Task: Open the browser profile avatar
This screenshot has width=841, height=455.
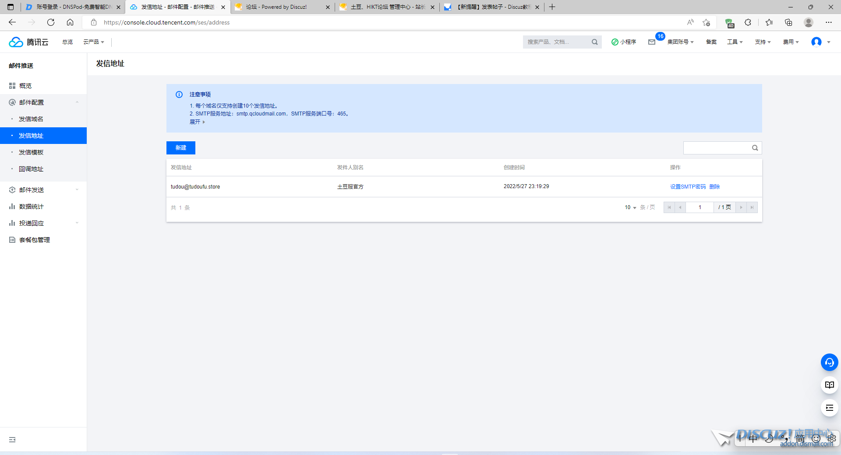Action: coord(809,22)
